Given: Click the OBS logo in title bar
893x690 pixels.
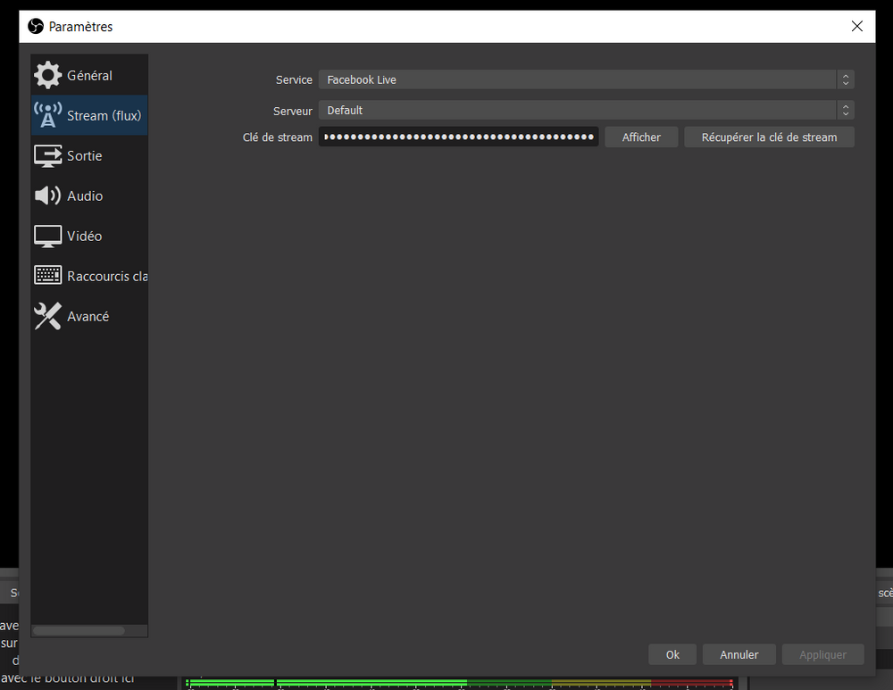Looking at the screenshot, I should 36,26.
